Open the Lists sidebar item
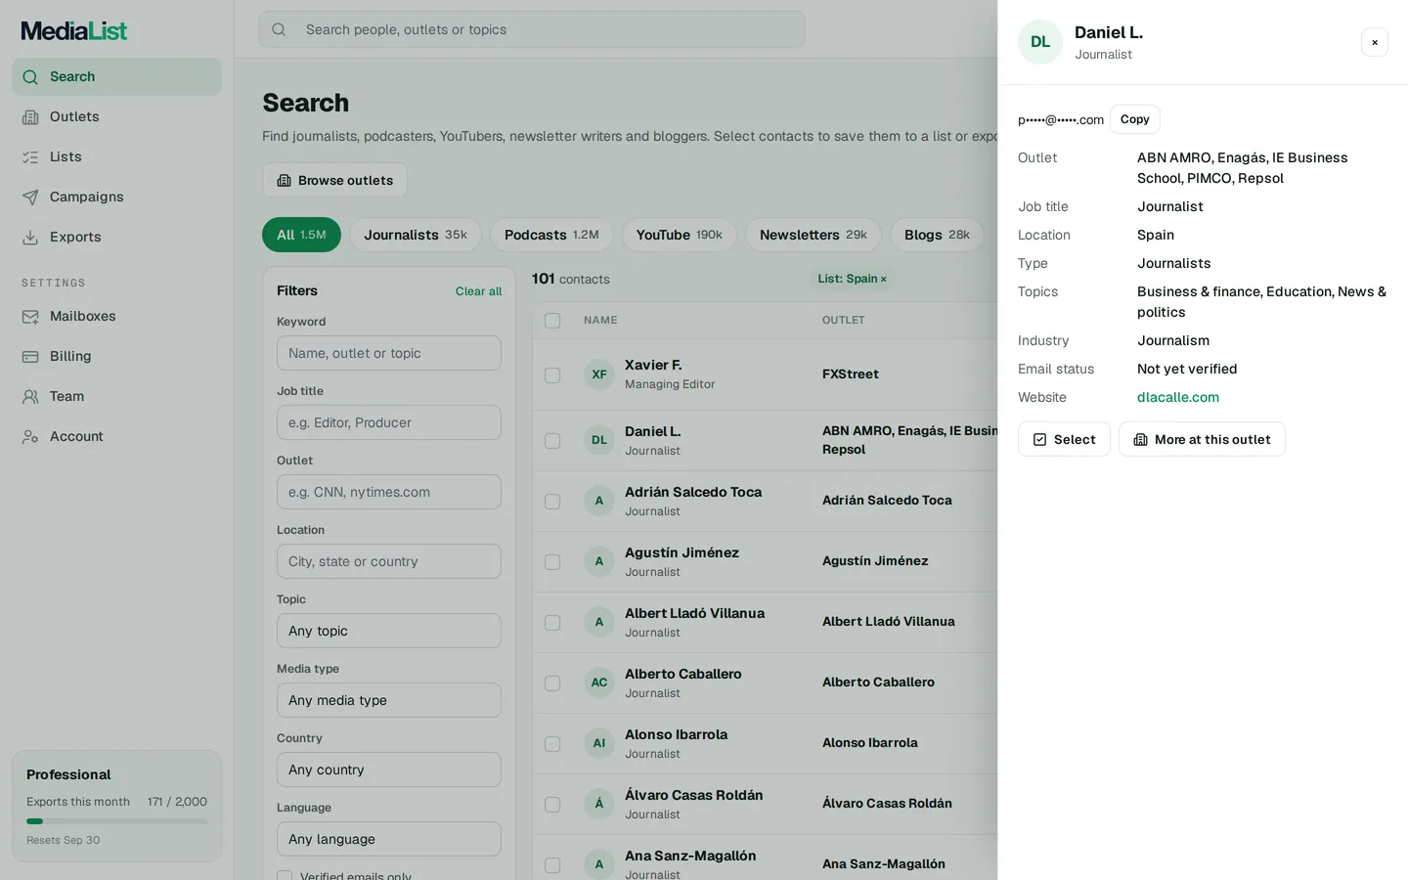The height and width of the screenshot is (880, 1408). [116, 156]
